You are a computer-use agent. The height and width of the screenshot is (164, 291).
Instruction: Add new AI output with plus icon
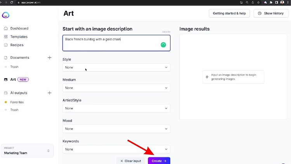click(49, 93)
